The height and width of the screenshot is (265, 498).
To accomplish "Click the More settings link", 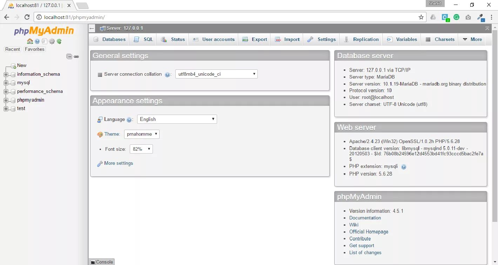I will coord(119,163).
